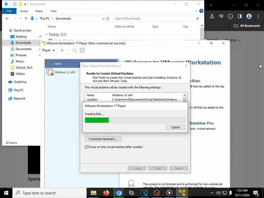Open the Settings gear taskbar icon
This screenshot has height=198, width=264.
click(x=131, y=193)
